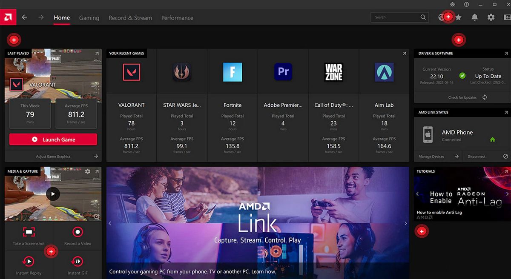511x279 pixels.
Task: Click the refresh icon beside Check for Updates
Action: [485, 97]
